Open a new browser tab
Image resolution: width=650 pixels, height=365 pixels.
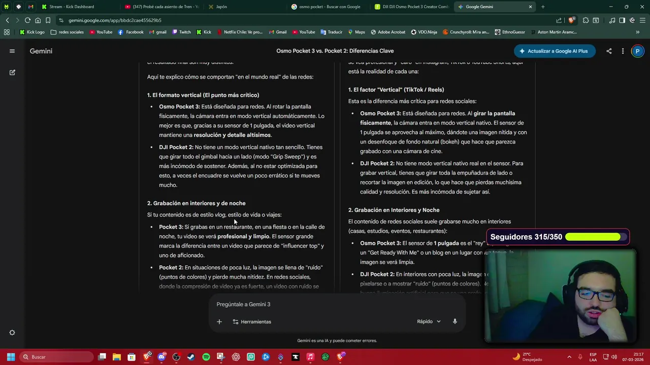543,7
